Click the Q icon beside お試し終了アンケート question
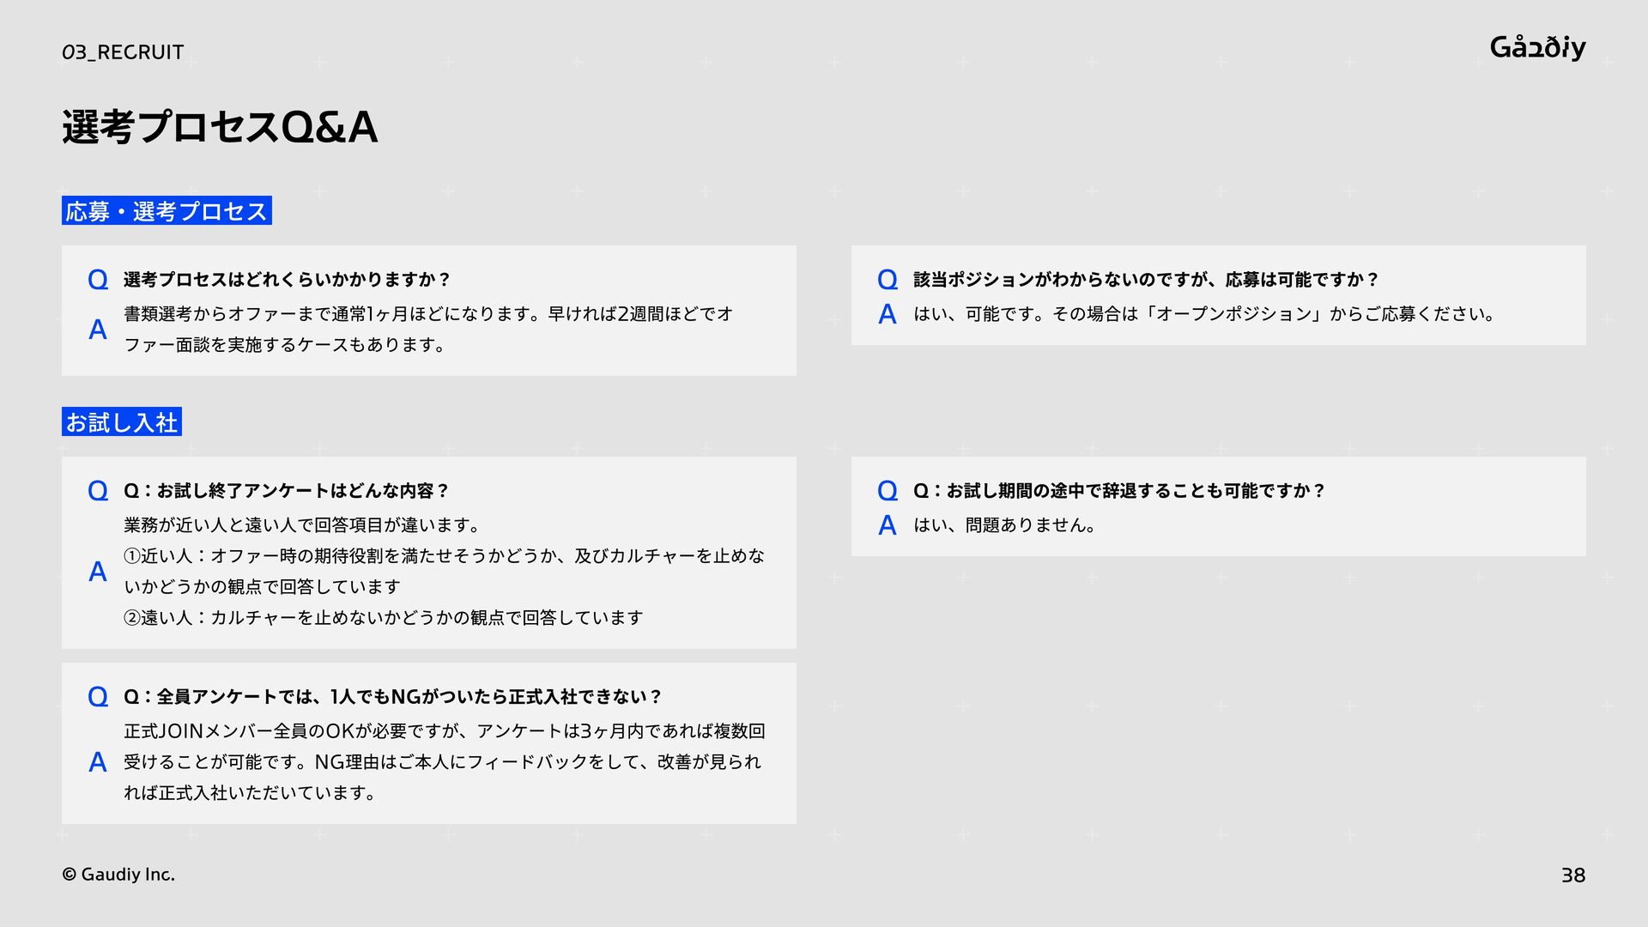The width and height of the screenshot is (1648, 927). pyautogui.click(x=98, y=491)
